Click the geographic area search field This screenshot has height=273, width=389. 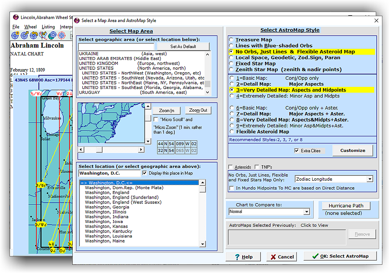point(116,46)
